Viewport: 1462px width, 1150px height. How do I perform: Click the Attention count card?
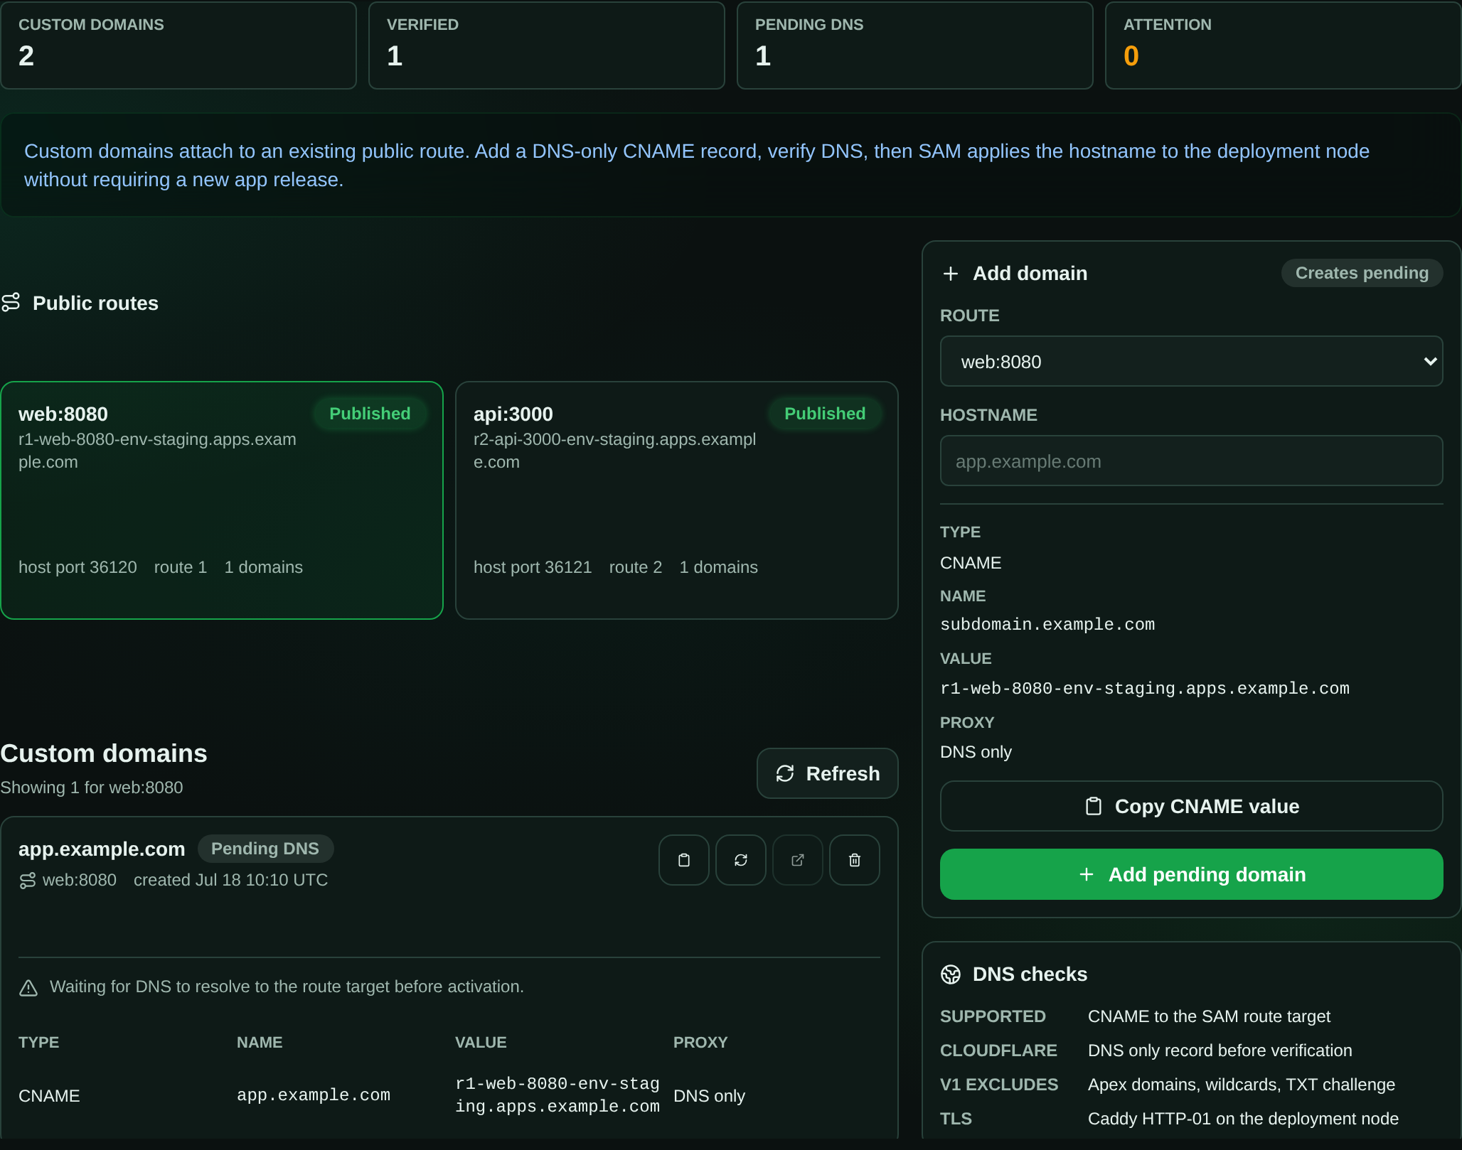1284,45
